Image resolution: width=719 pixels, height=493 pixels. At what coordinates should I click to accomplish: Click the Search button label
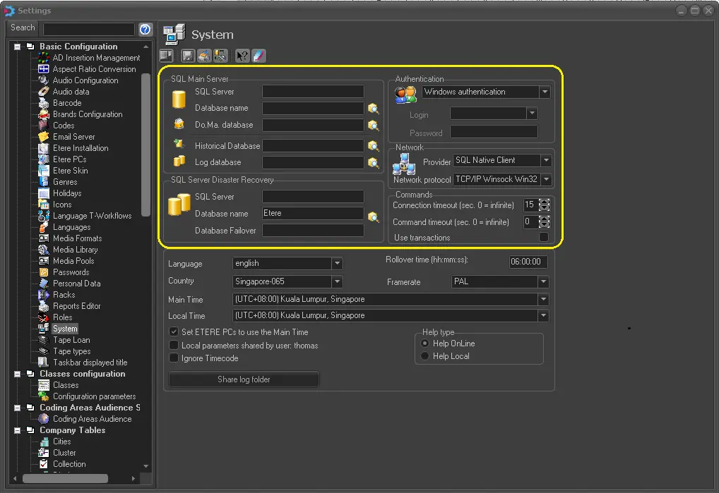pyautogui.click(x=23, y=28)
